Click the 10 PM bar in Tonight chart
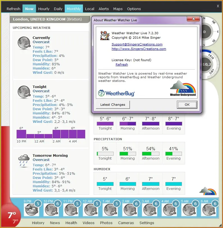 pos(21,134)
